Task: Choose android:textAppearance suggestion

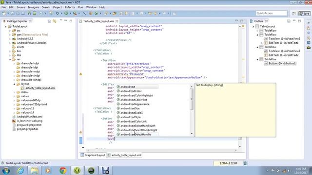Action: pyautogui.click(x=135, y=104)
